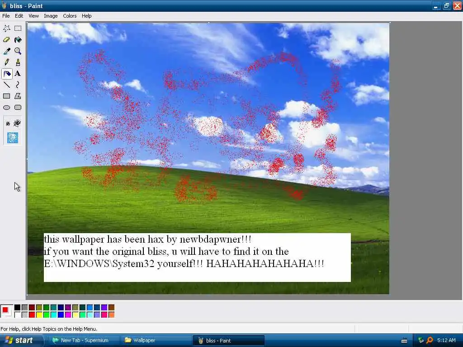Select the straight Line tool
The image size is (463, 347).
click(6, 85)
